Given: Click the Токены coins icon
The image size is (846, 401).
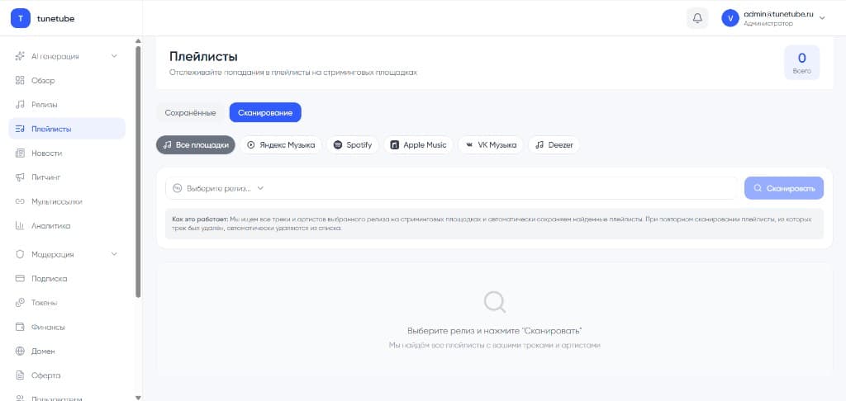Looking at the screenshot, I should click(20, 303).
